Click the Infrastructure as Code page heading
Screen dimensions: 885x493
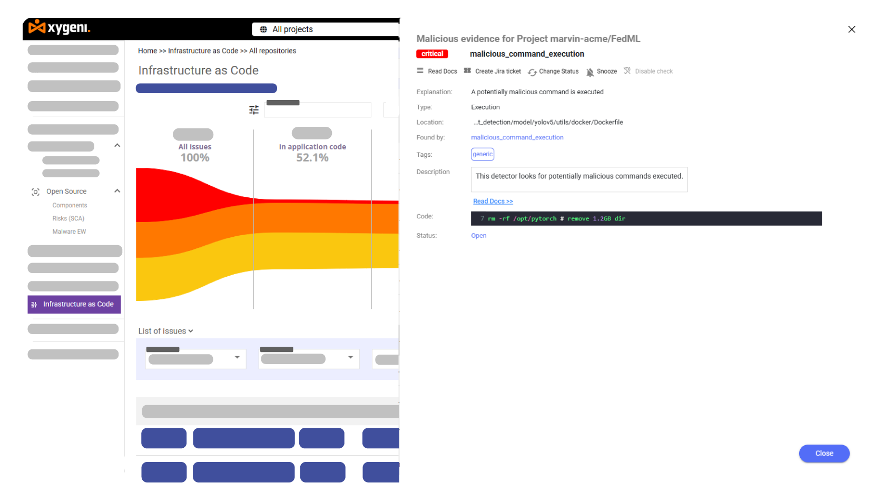click(x=198, y=71)
